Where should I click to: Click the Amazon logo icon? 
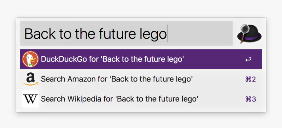[30, 79]
